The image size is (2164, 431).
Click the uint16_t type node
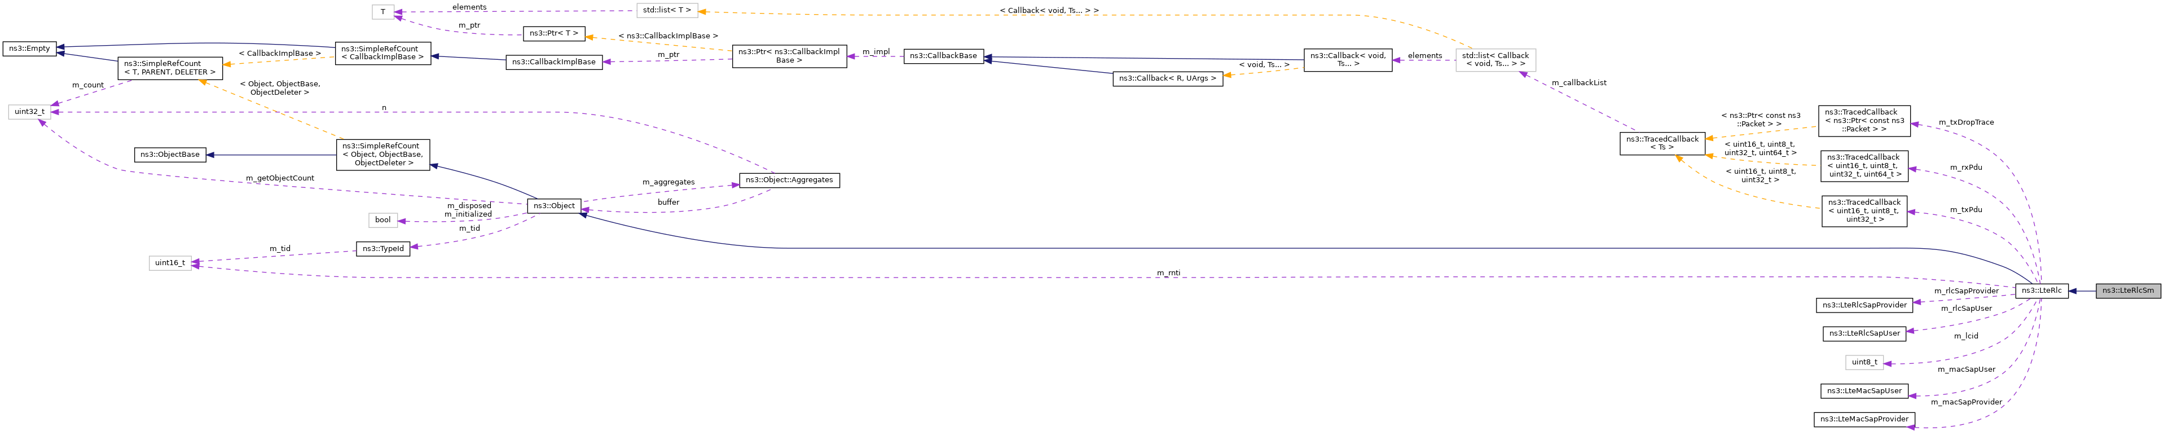pos(170,263)
